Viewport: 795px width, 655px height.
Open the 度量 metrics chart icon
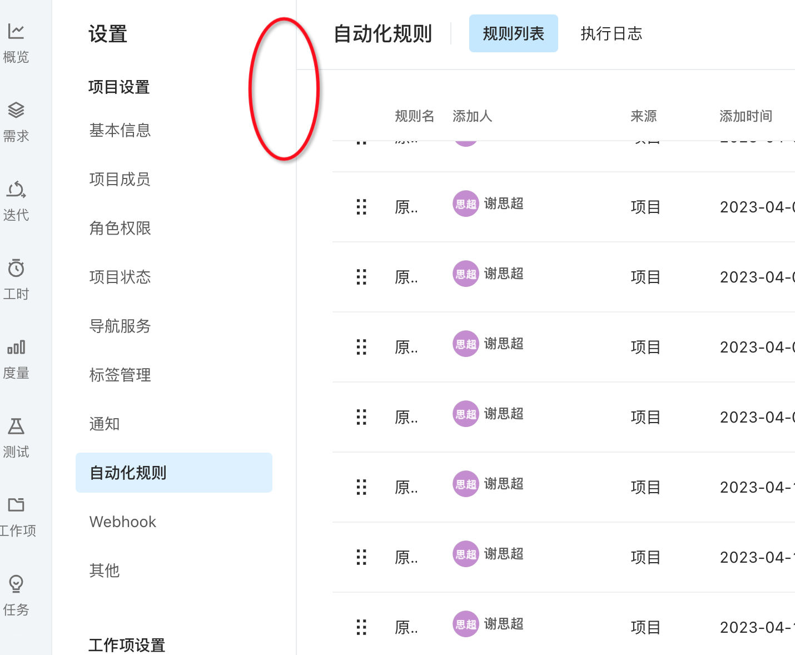click(16, 348)
